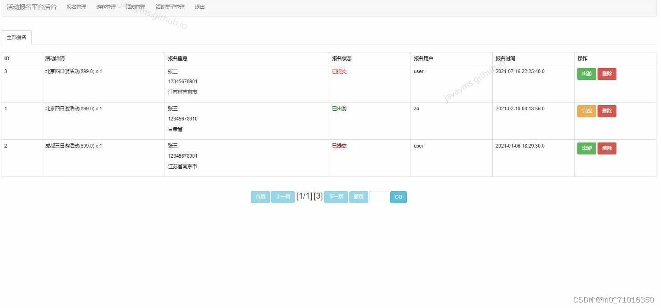Click the page number input field

[x=380, y=197]
